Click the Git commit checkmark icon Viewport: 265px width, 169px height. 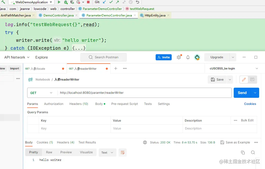coord(111,2)
